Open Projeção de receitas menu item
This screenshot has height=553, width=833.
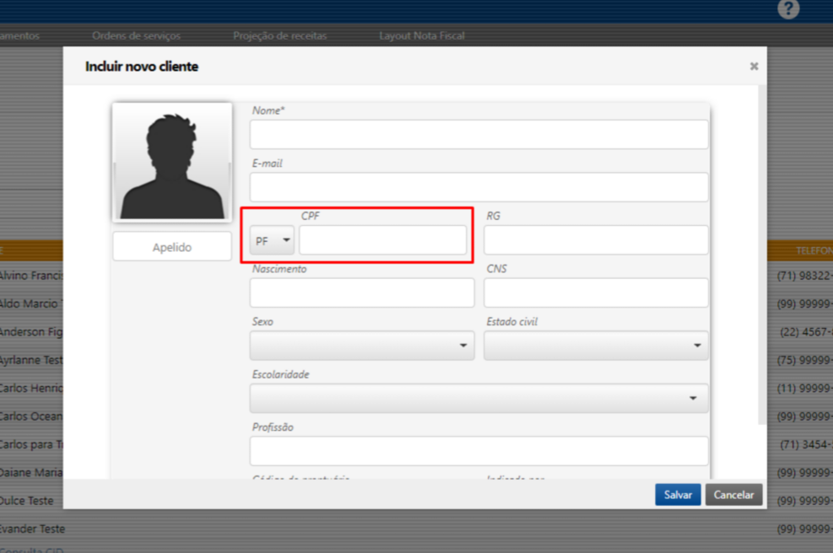tap(279, 35)
